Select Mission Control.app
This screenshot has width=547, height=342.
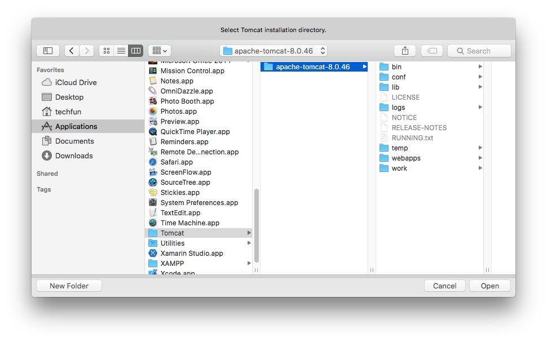point(199,71)
